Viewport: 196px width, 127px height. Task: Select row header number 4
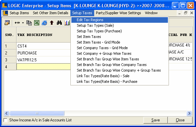pos(10,67)
